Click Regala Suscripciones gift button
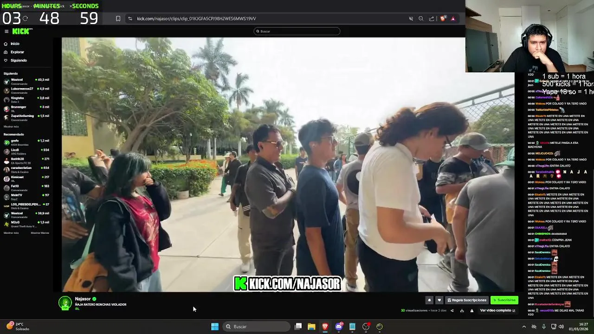This screenshot has width=594, height=334. pyautogui.click(x=467, y=300)
